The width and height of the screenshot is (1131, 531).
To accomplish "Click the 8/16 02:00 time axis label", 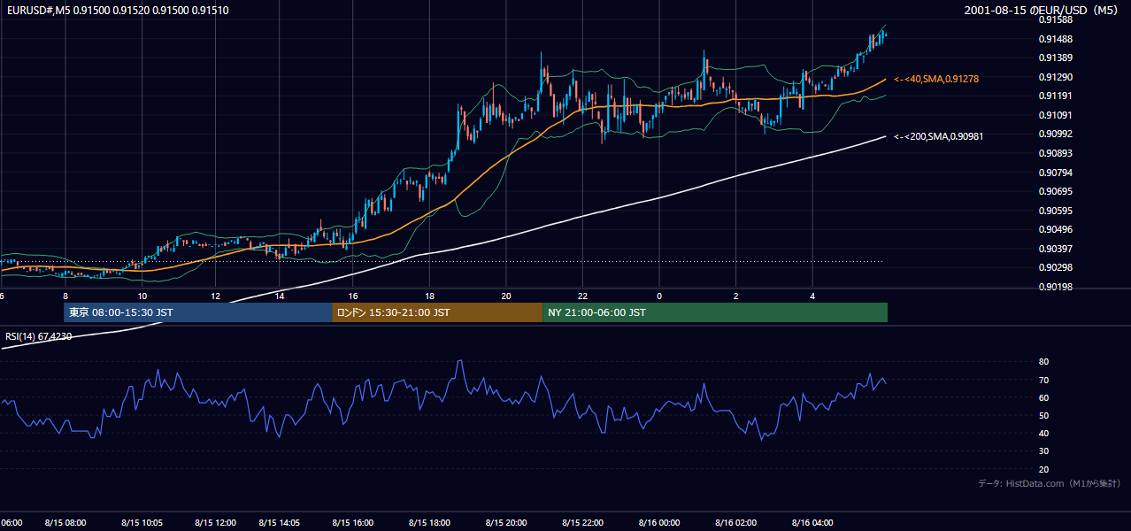I will tap(735, 523).
